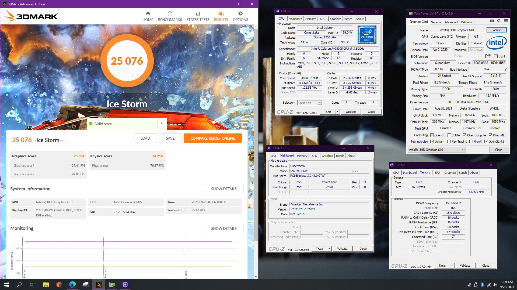
Task: Click the Steam tray icon
Action: pyautogui.click(x=469, y=285)
